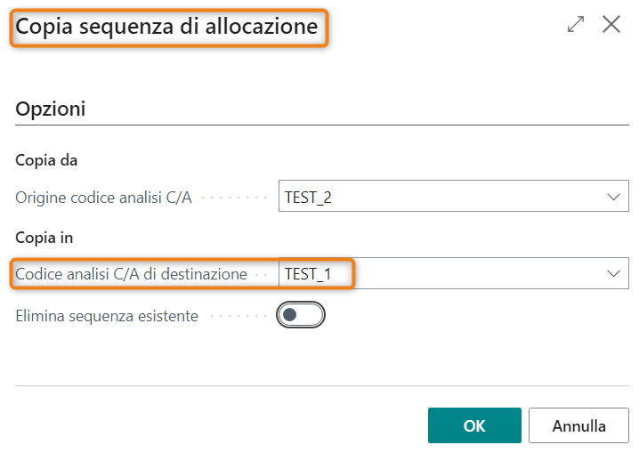Expand the destinazione codice analisi dropdown arrow
Image resolution: width=639 pixels, height=453 pixels.
612,274
